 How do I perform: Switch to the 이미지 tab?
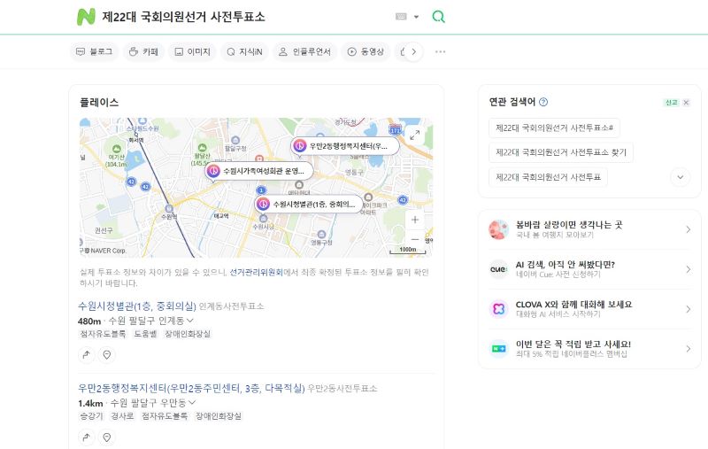click(x=192, y=51)
